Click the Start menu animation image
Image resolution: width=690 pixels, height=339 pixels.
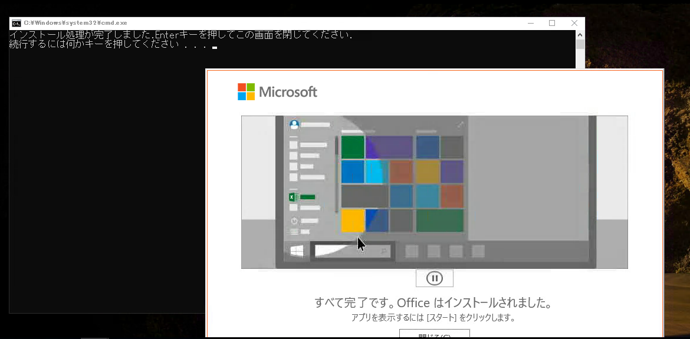(434, 192)
